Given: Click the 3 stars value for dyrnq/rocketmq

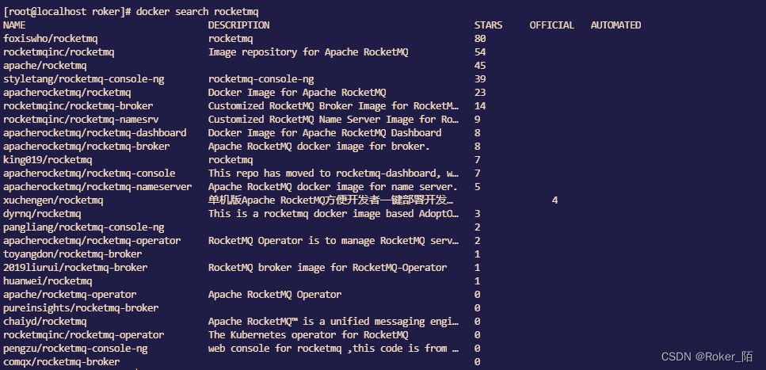Looking at the screenshot, I should coord(478,214).
